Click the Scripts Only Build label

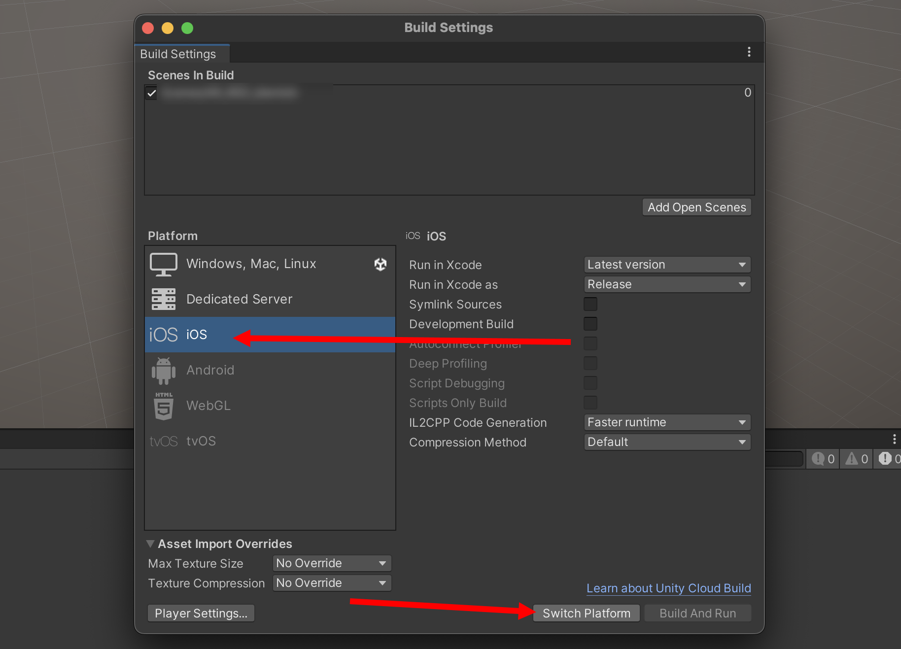click(458, 403)
